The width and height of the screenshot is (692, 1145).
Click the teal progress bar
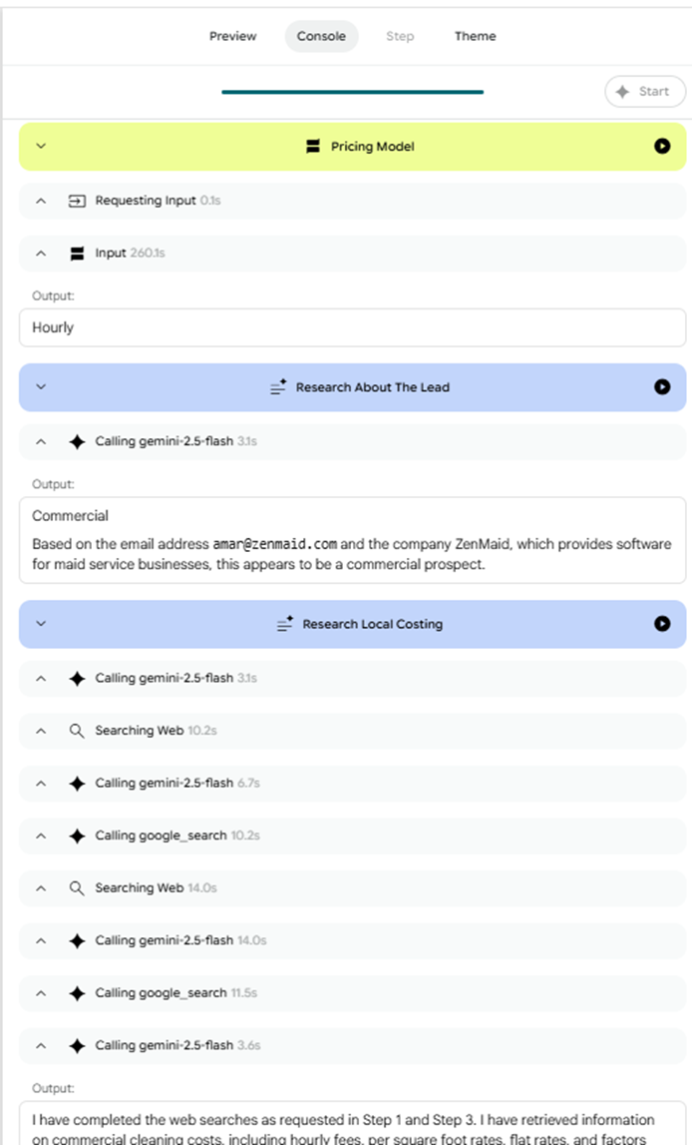coord(352,92)
